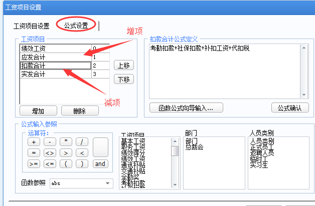315x206 pixels.
Task: Switch to the 公式设置 tab
Action: tap(76, 25)
